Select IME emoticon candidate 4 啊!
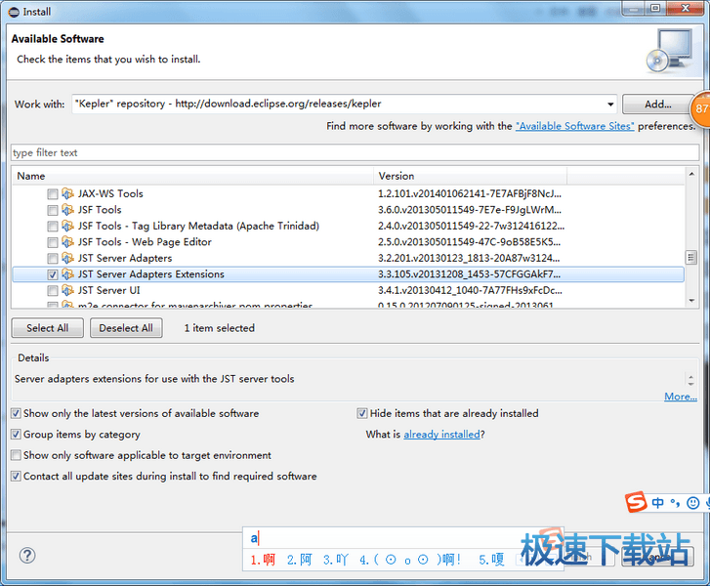Image resolution: width=710 pixels, height=586 pixels. (x=410, y=560)
